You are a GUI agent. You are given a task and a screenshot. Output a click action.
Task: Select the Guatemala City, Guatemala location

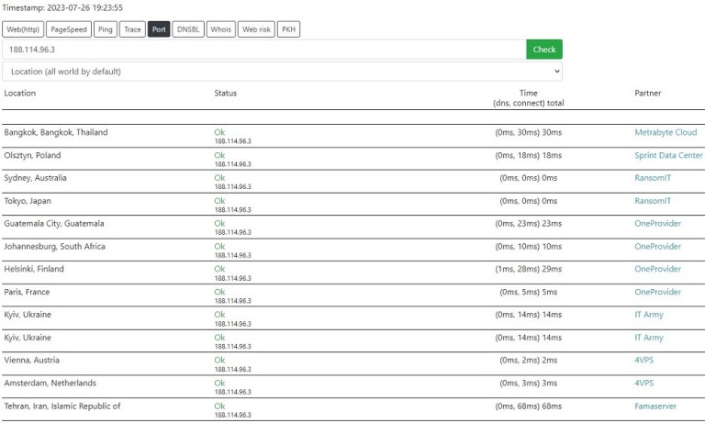point(54,223)
